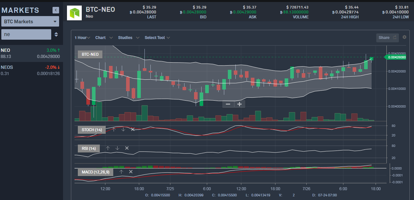414x200 pixels.
Task: Click the 7/26 date marker on time axis
Action: (306, 189)
